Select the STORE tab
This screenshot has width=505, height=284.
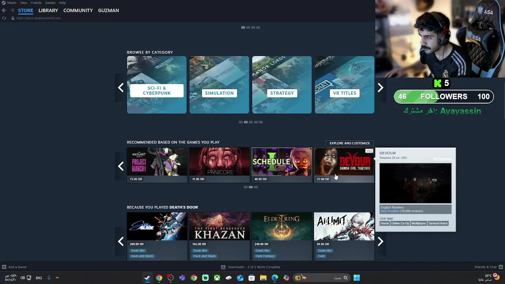(x=26, y=10)
